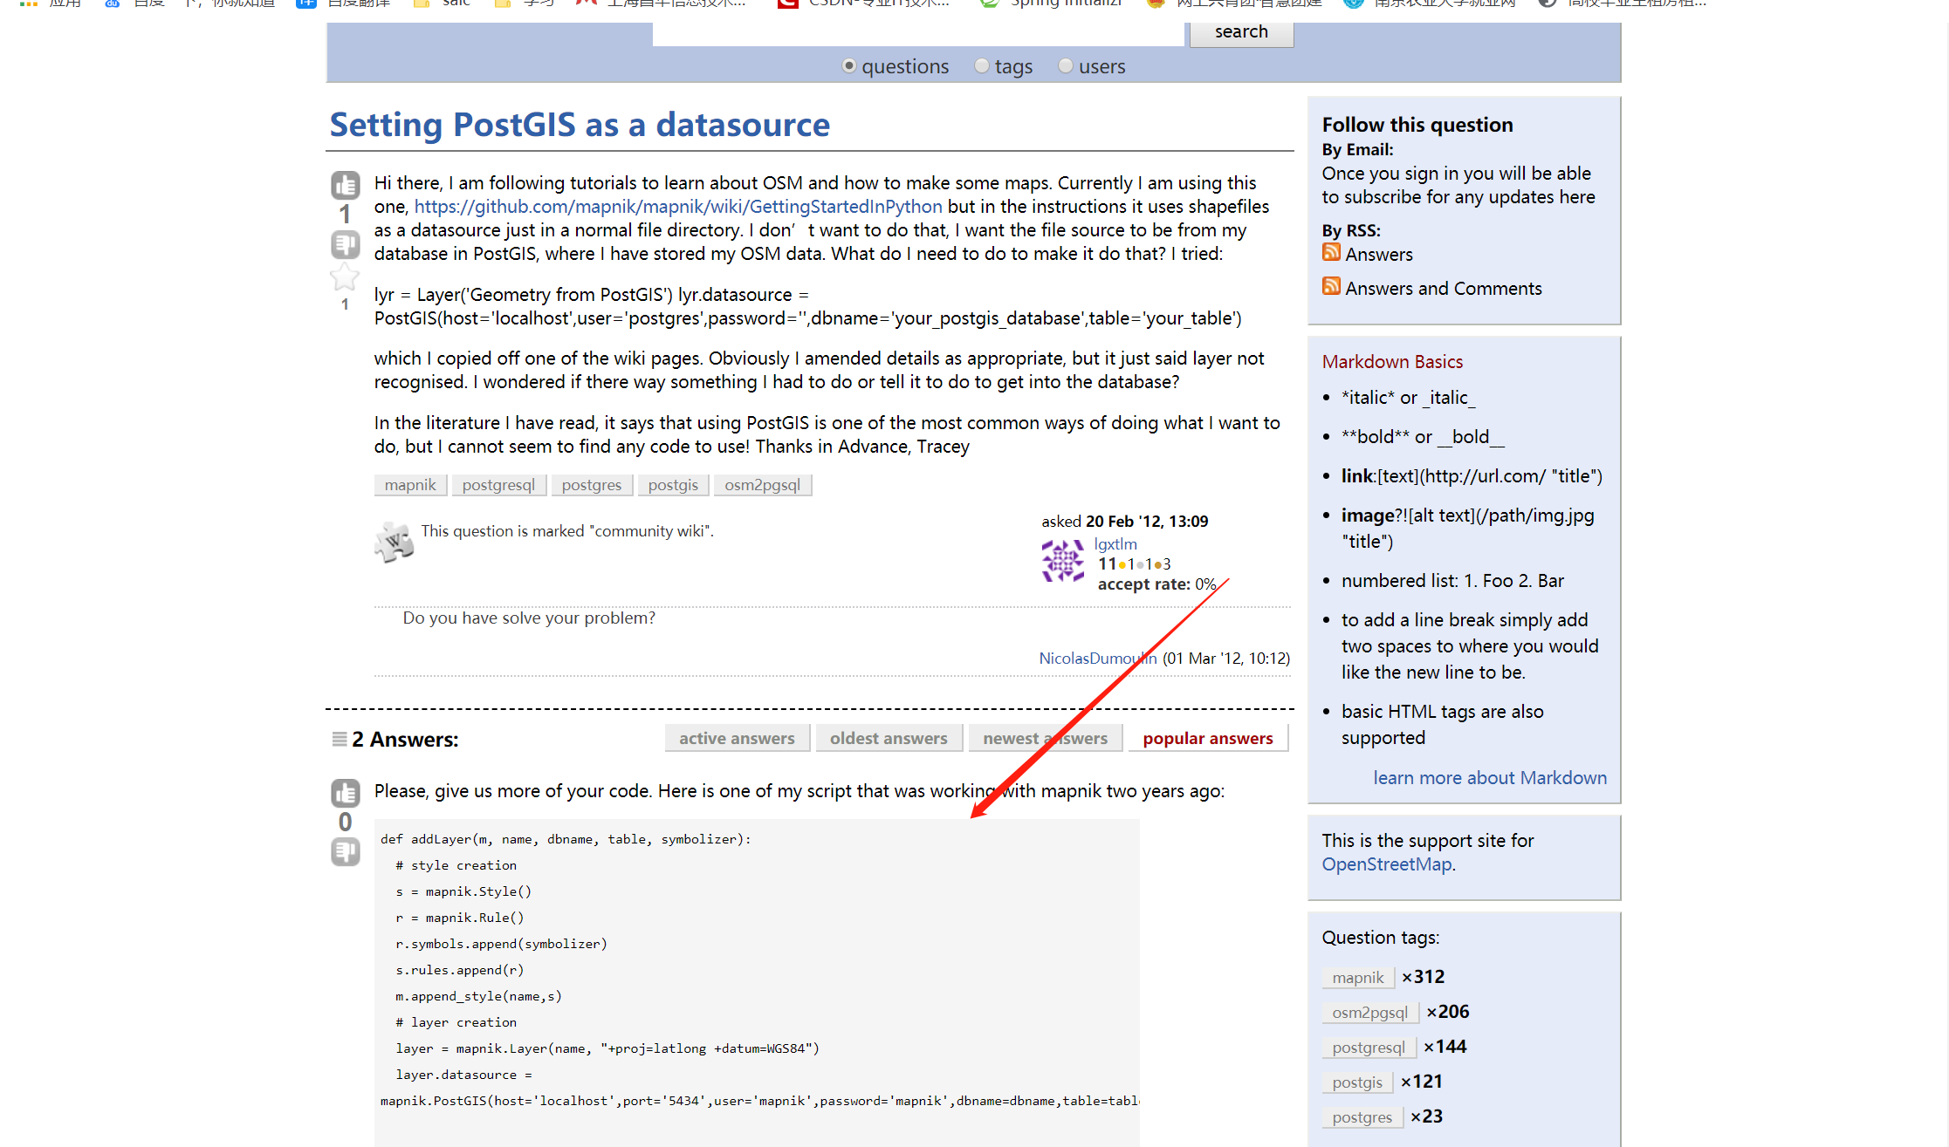This screenshot has height=1147, width=1949.
Task: Select the users radio button
Action: click(x=1066, y=66)
